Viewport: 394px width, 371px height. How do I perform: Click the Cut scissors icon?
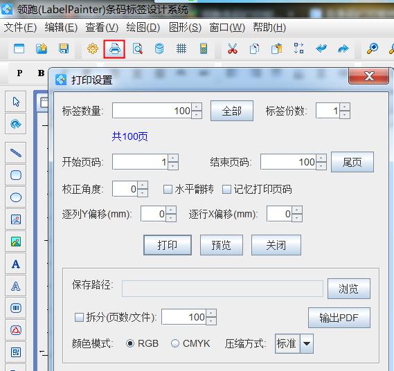233,48
